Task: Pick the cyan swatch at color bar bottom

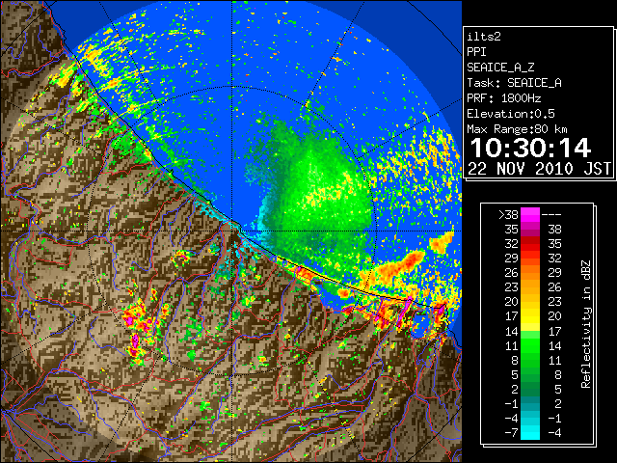Action: coord(530,433)
